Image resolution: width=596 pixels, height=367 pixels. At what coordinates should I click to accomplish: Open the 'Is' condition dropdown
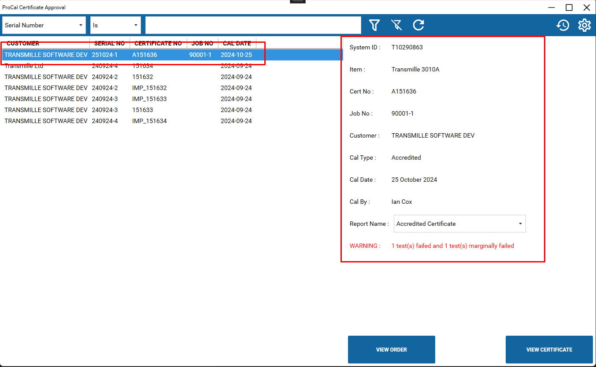[x=116, y=25]
